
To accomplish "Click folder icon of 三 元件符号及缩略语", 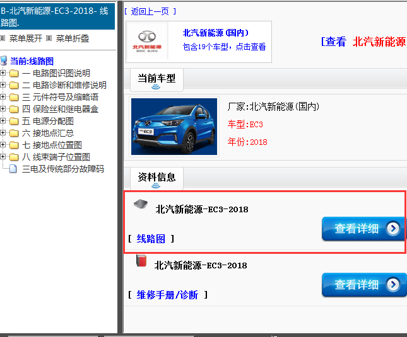I will pyautogui.click(x=14, y=97).
